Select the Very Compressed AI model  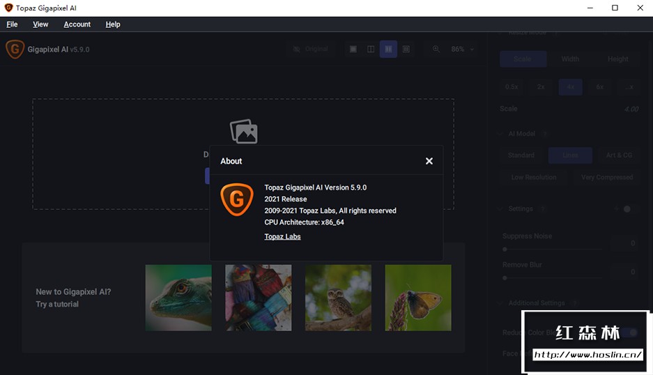click(x=607, y=178)
